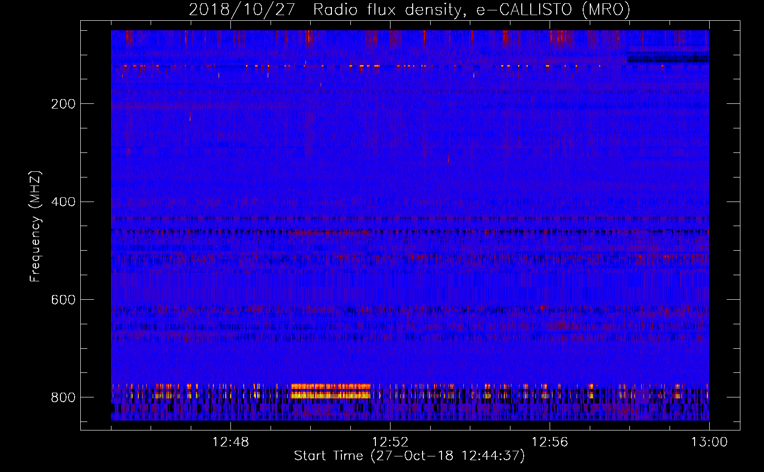Click the dark blue block in the spectrogram's upper right
The height and width of the screenshot is (472, 764).
(667, 58)
